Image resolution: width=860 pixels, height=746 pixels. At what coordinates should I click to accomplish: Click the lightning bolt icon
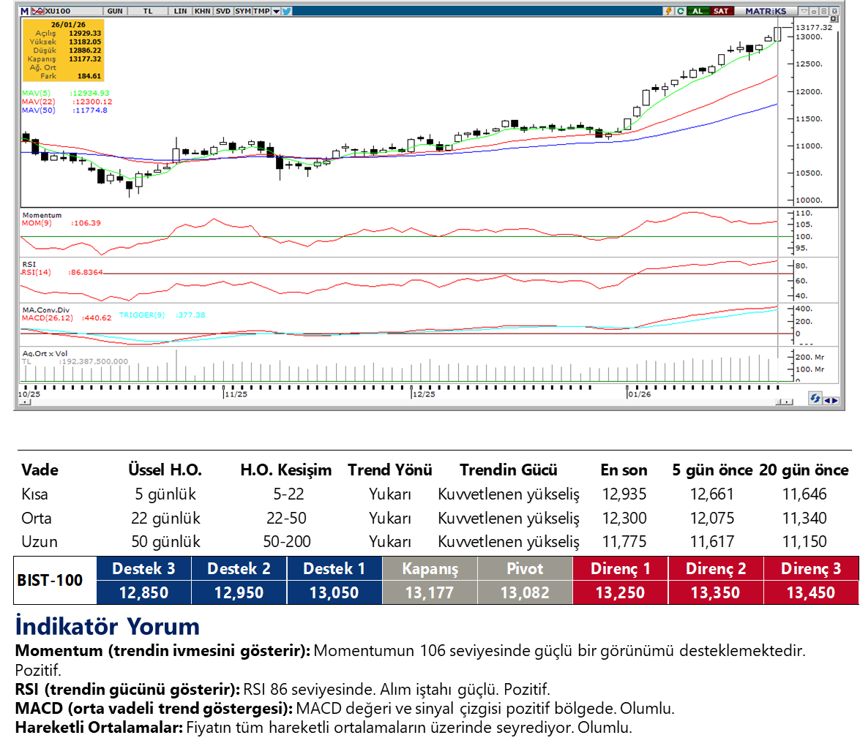tap(668, 11)
